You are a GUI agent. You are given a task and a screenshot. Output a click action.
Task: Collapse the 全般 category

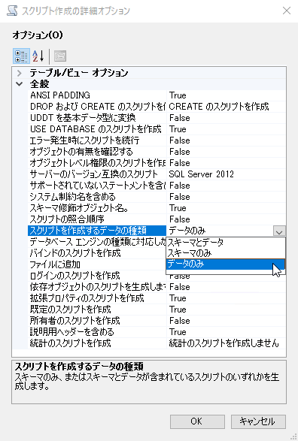pyautogui.click(x=19, y=84)
